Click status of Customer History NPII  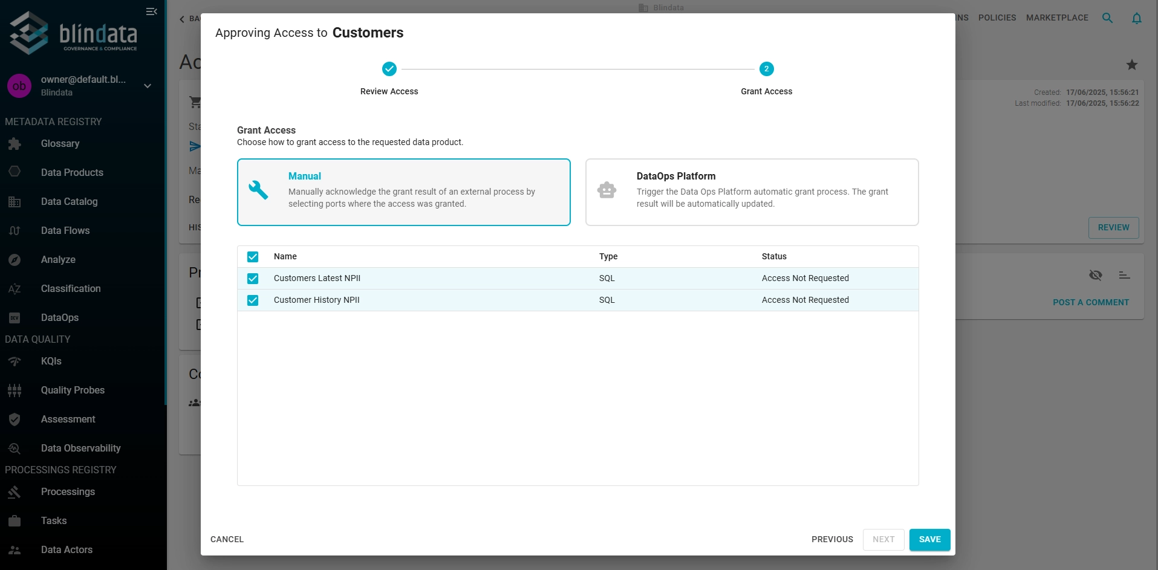pos(805,300)
